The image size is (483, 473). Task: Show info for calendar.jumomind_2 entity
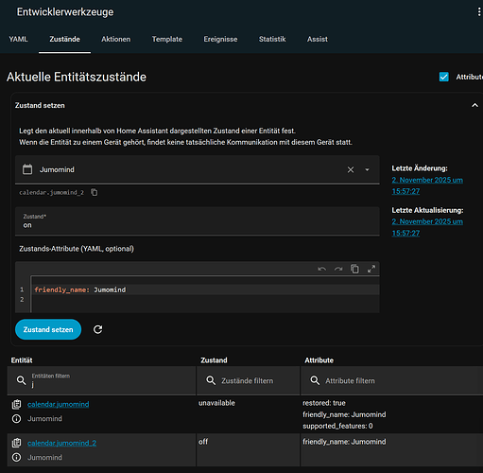(x=16, y=457)
